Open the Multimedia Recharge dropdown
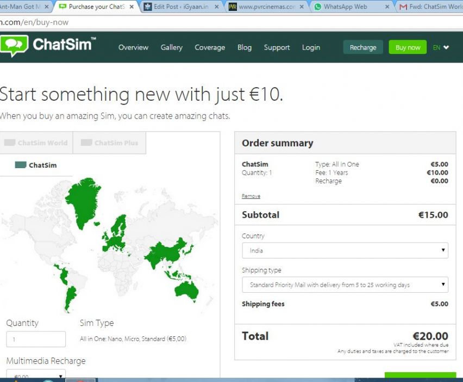The width and height of the screenshot is (463, 382). pos(35,375)
